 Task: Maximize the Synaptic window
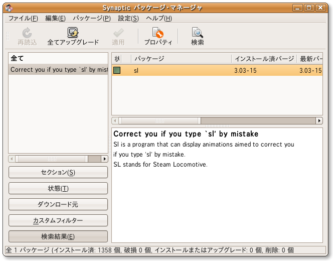[x=309, y=8]
